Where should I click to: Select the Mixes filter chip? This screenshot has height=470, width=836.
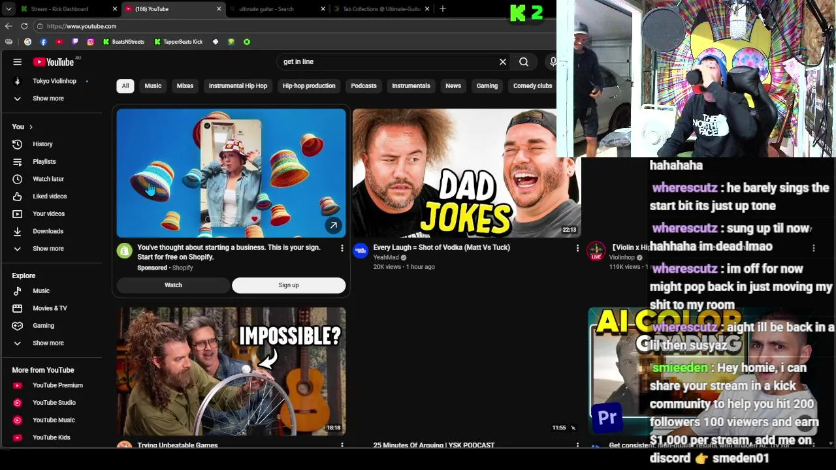tap(185, 86)
